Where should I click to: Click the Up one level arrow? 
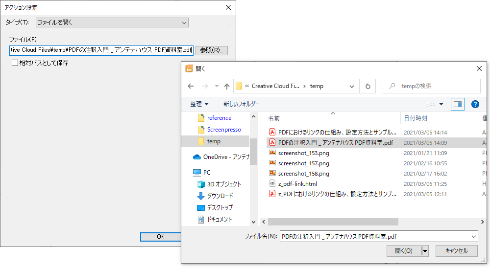click(226, 86)
